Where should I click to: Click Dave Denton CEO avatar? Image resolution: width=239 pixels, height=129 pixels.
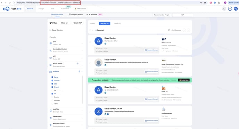98,41
